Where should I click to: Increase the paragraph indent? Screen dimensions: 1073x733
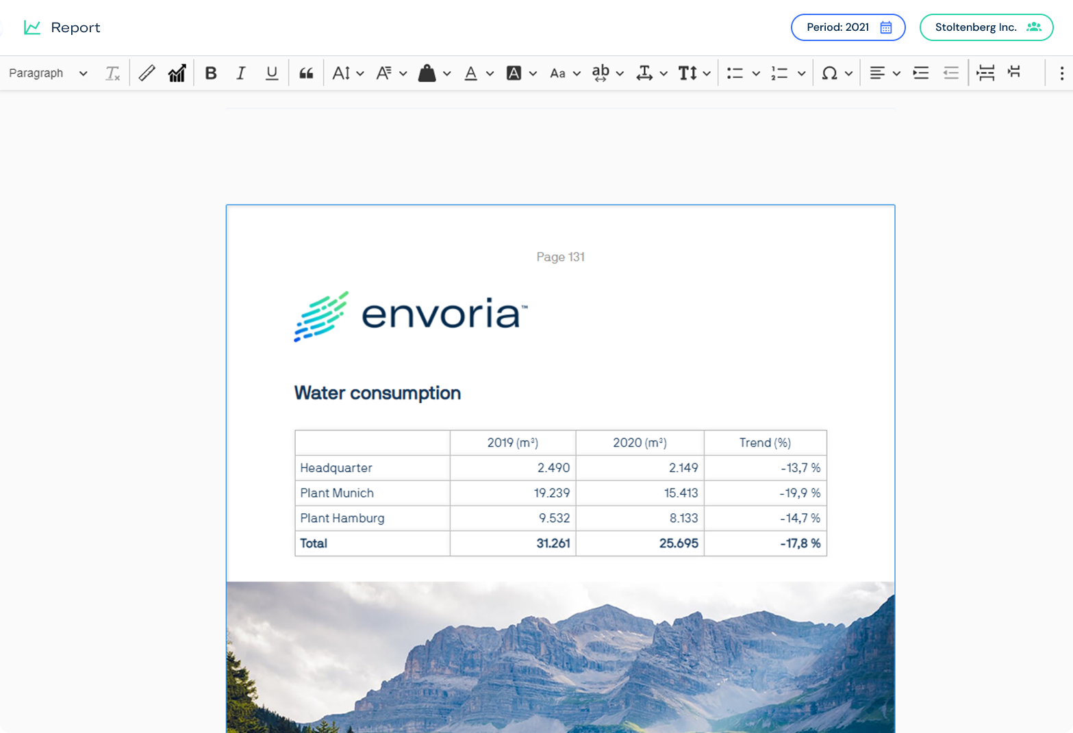pyautogui.click(x=920, y=73)
